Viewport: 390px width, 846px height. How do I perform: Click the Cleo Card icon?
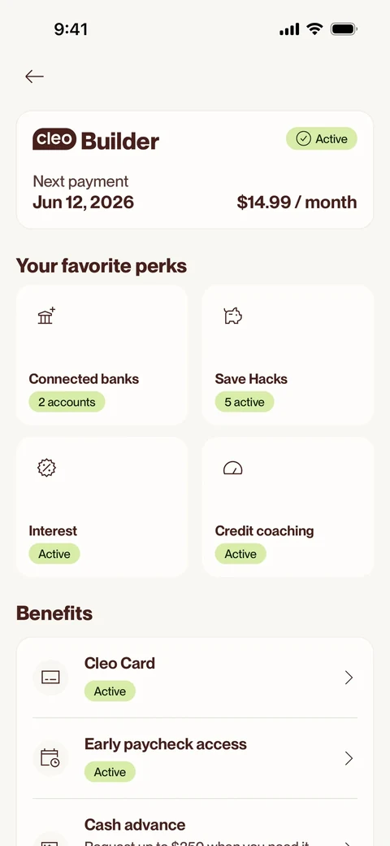(x=50, y=678)
